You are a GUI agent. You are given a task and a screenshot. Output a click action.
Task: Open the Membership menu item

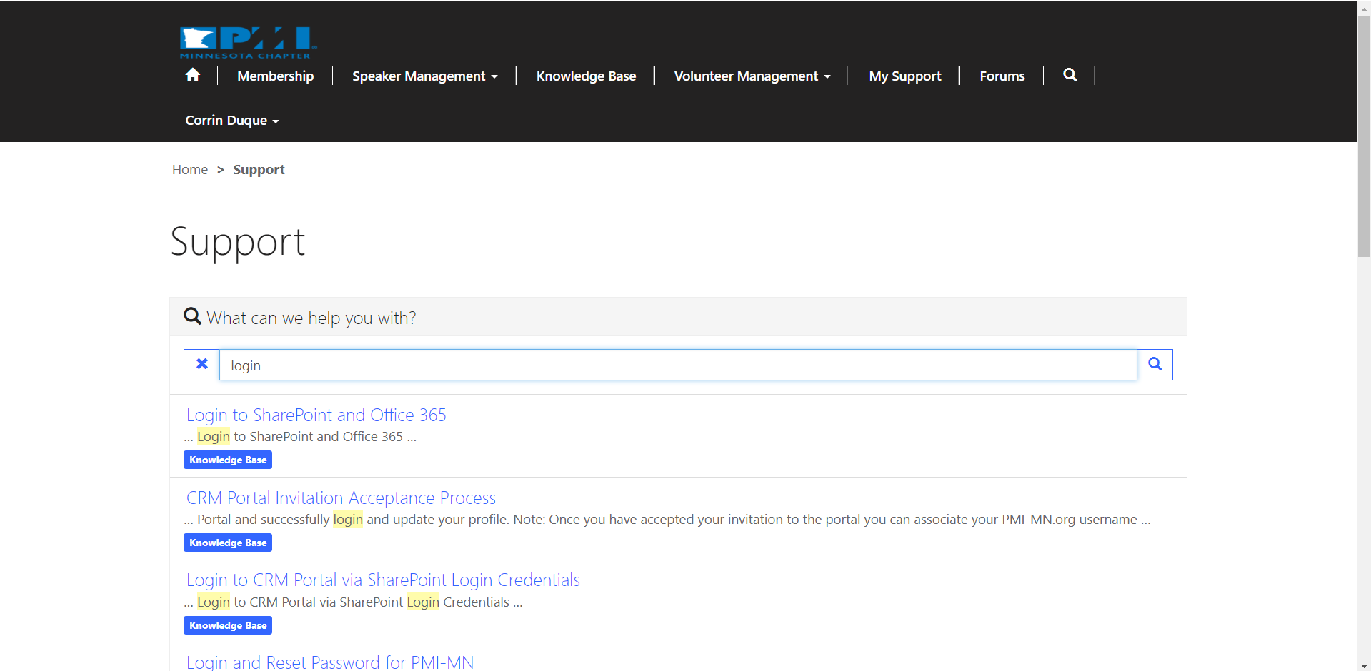click(x=275, y=76)
